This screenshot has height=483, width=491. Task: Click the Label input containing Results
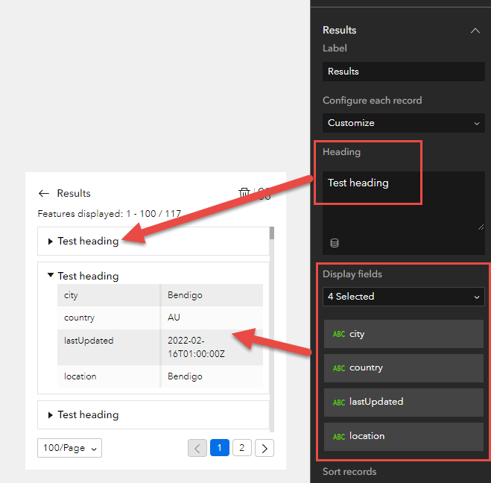(404, 72)
